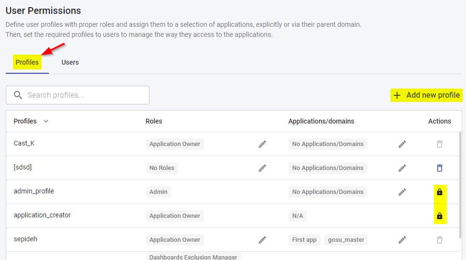Screen dimensions: 466x260
Task: Edit applications/domains for Cast_K profile
Action: 402,144
